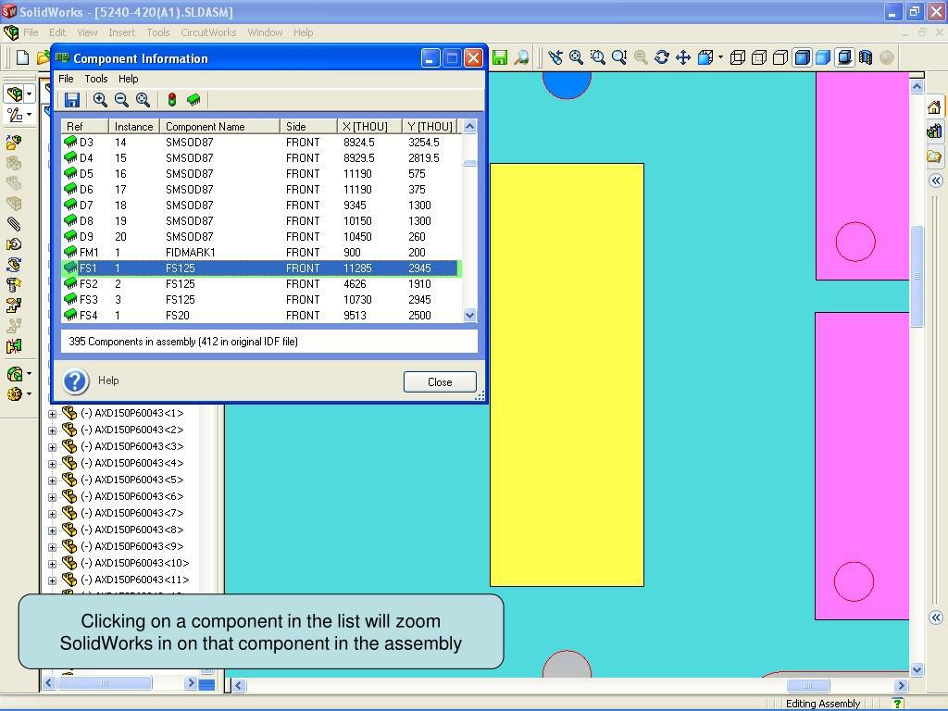Click the Help question mark icon in dialog
948x711 pixels.
click(x=76, y=380)
